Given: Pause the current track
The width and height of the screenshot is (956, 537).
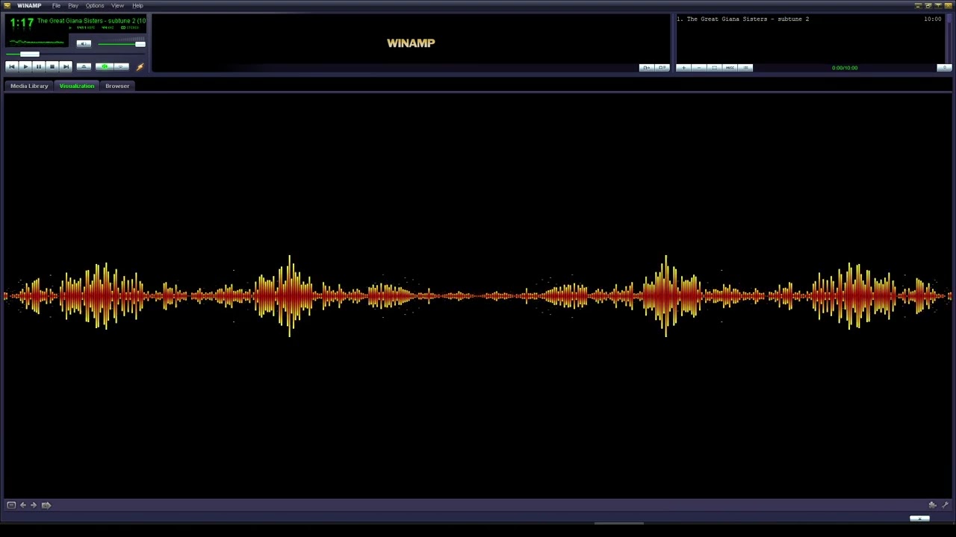Looking at the screenshot, I should click(x=39, y=66).
